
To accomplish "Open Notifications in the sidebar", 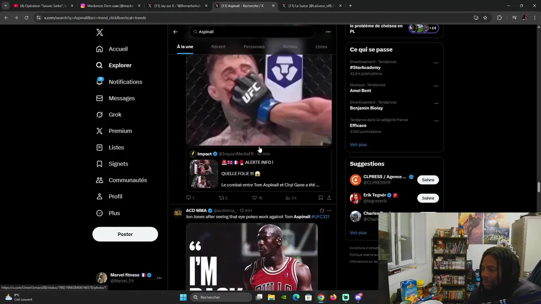I will [x=119, y=82].
